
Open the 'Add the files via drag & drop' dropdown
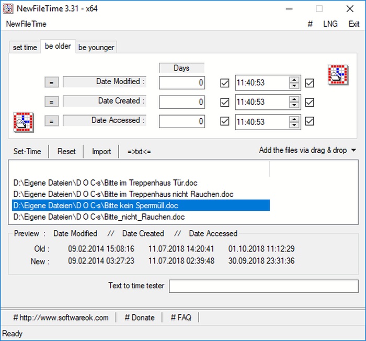pos(307,151)
